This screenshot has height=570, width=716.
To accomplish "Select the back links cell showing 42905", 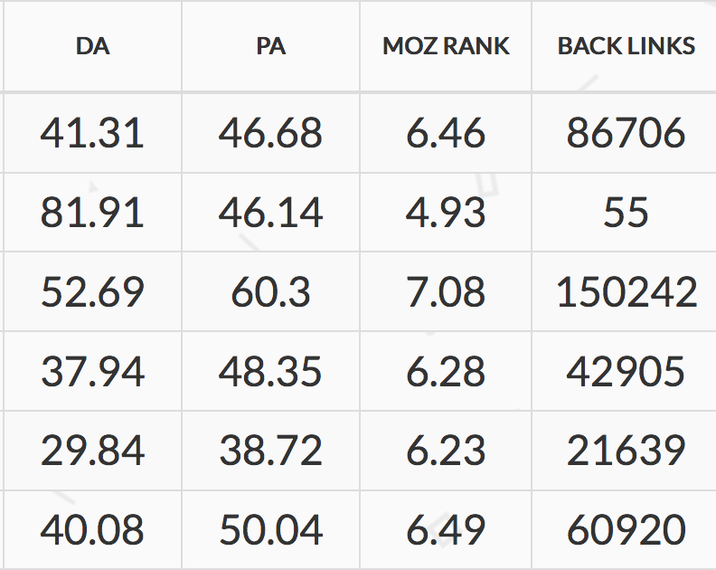I will (x=626, y=371).
